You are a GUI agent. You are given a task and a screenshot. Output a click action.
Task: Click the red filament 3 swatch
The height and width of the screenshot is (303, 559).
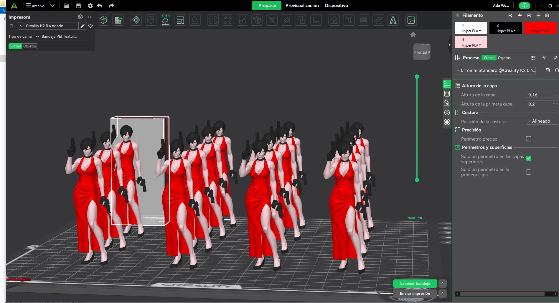click(x=540, y=28)
